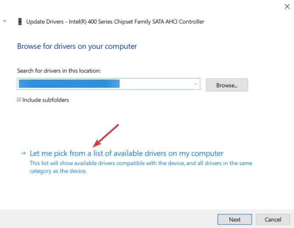Close the Update Drivers dialog with X

pos(287,7)
